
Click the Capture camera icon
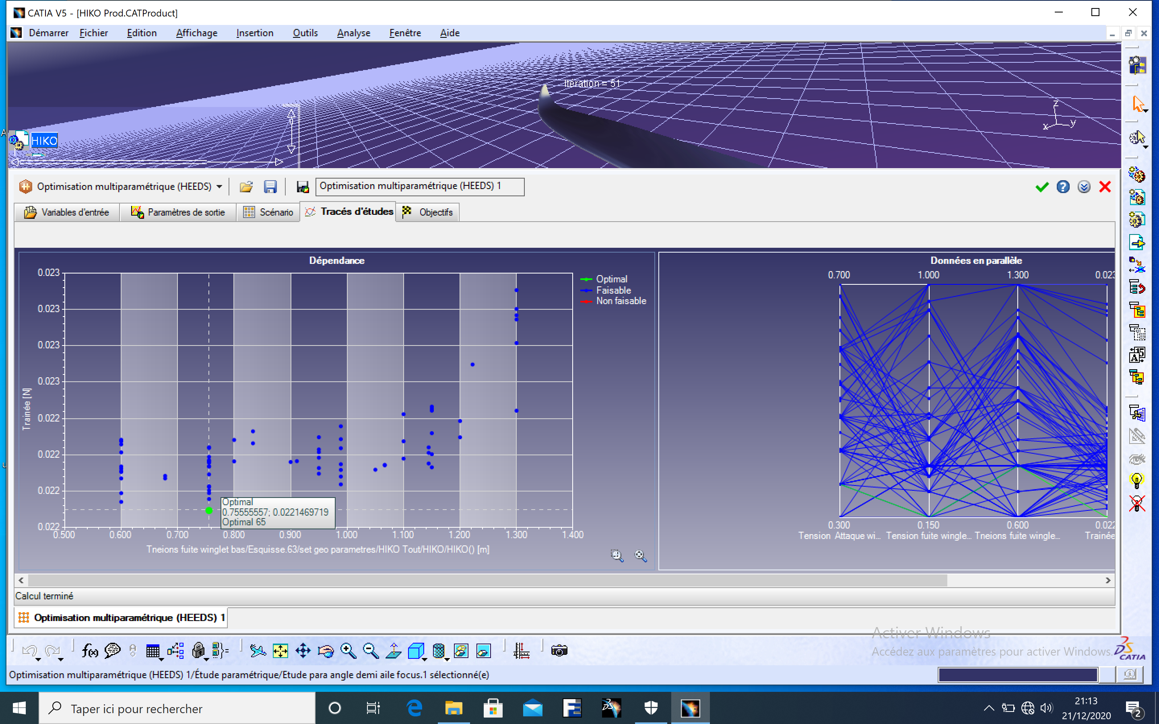coord(559,651)
